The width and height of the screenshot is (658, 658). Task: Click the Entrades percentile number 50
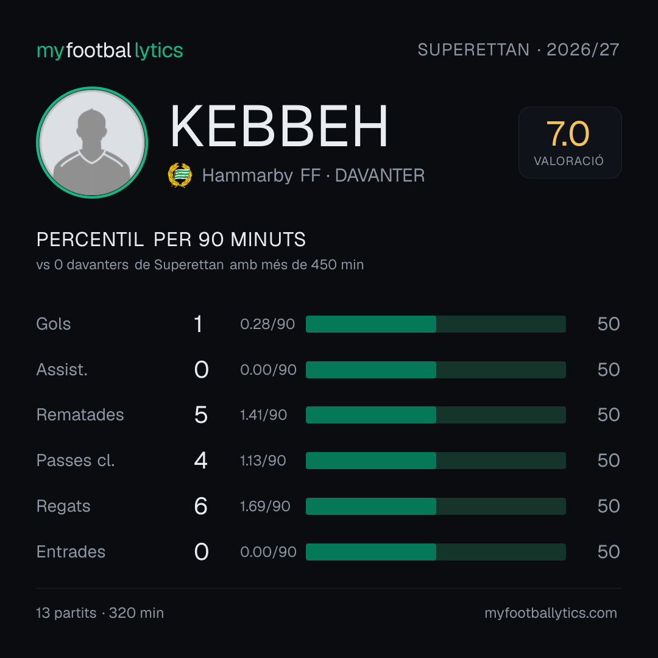point(609,552)
